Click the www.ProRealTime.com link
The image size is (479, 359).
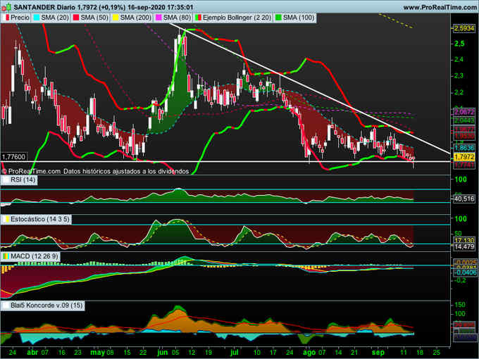[440, 7]
